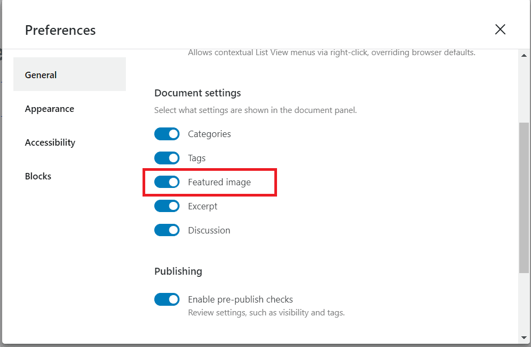Image resolution: width=531 pixels, height=347 pixels.
Task: Click the Excerpt label text
Action: click(203, 206)
